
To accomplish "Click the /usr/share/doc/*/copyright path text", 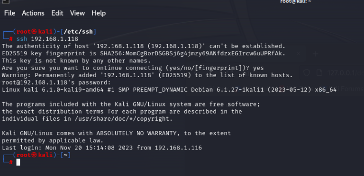I will point(122,119).
